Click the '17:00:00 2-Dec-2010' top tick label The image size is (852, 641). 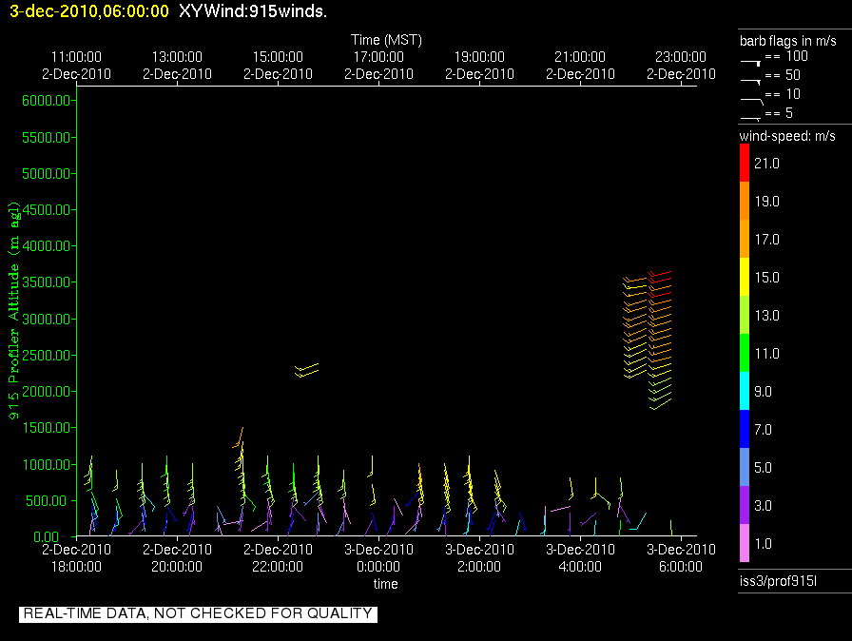point(378,66)
